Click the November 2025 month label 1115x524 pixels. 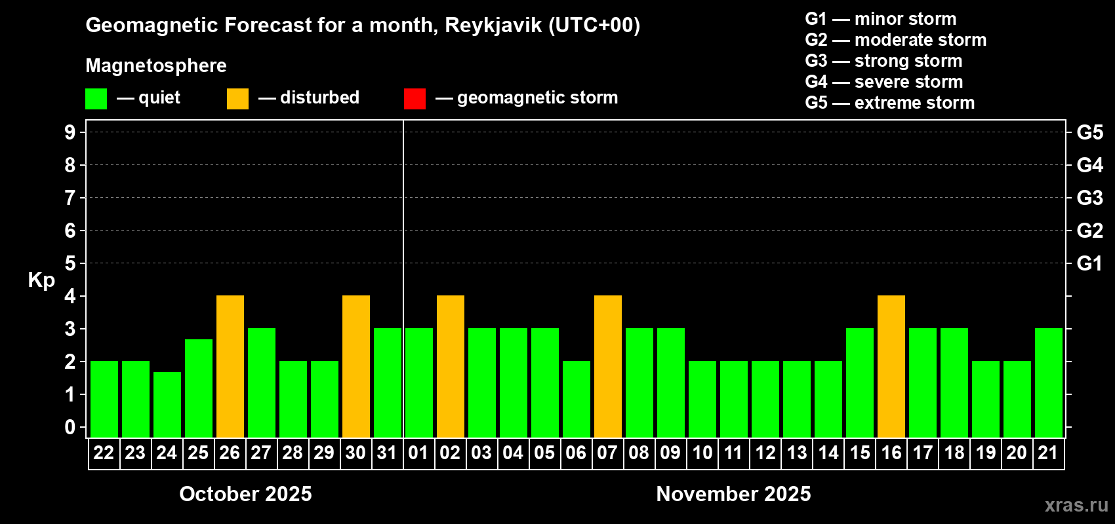point(733,494)
